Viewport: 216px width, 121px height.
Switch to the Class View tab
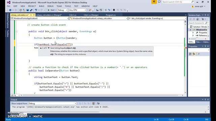(x=206, y=42)
